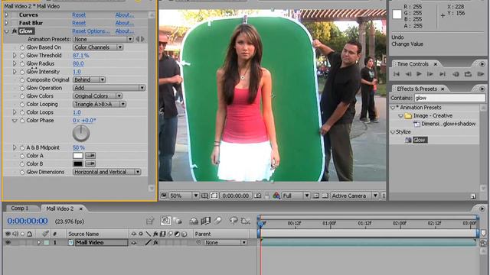Pick Color A with eyedropper
This screenshot has width=490, height=275.
click(90, 156)
